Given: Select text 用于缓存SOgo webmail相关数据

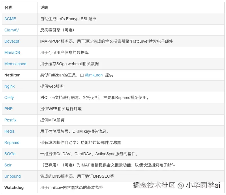Looking at the screenshot, I should 70,64.
